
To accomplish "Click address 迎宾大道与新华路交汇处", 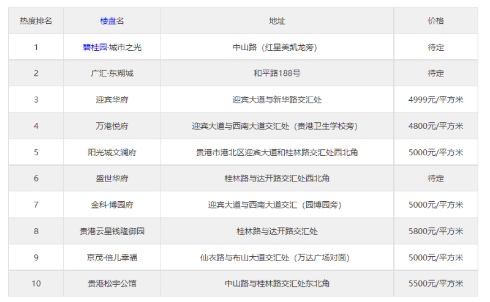I will (x=277, y=100).
